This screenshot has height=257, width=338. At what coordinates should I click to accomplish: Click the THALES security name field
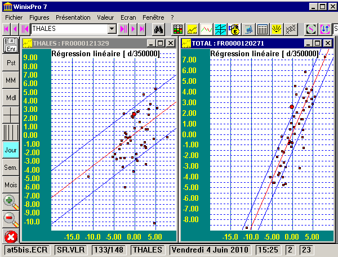click(69, 29)
